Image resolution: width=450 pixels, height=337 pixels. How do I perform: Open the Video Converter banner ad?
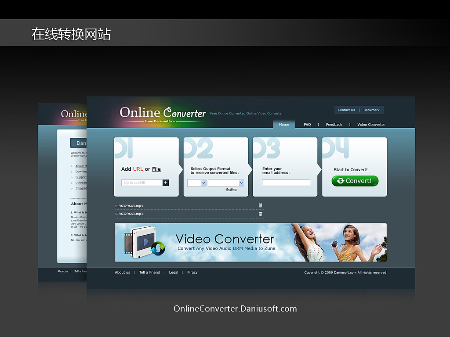click(250, 242)
